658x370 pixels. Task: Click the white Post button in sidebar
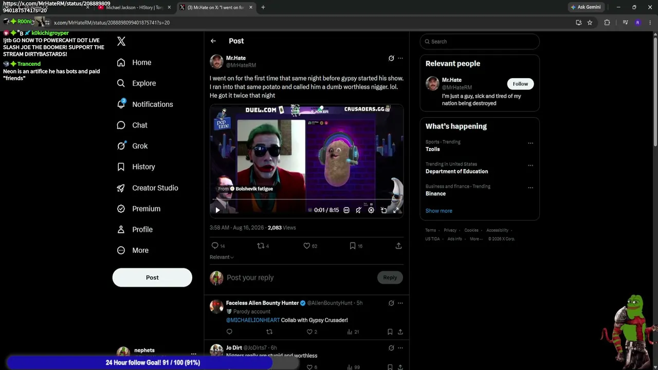pos(152,277)
